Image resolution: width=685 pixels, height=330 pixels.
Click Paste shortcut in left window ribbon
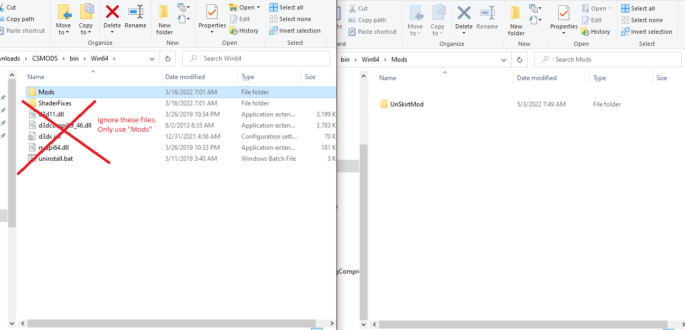(22, 31)
